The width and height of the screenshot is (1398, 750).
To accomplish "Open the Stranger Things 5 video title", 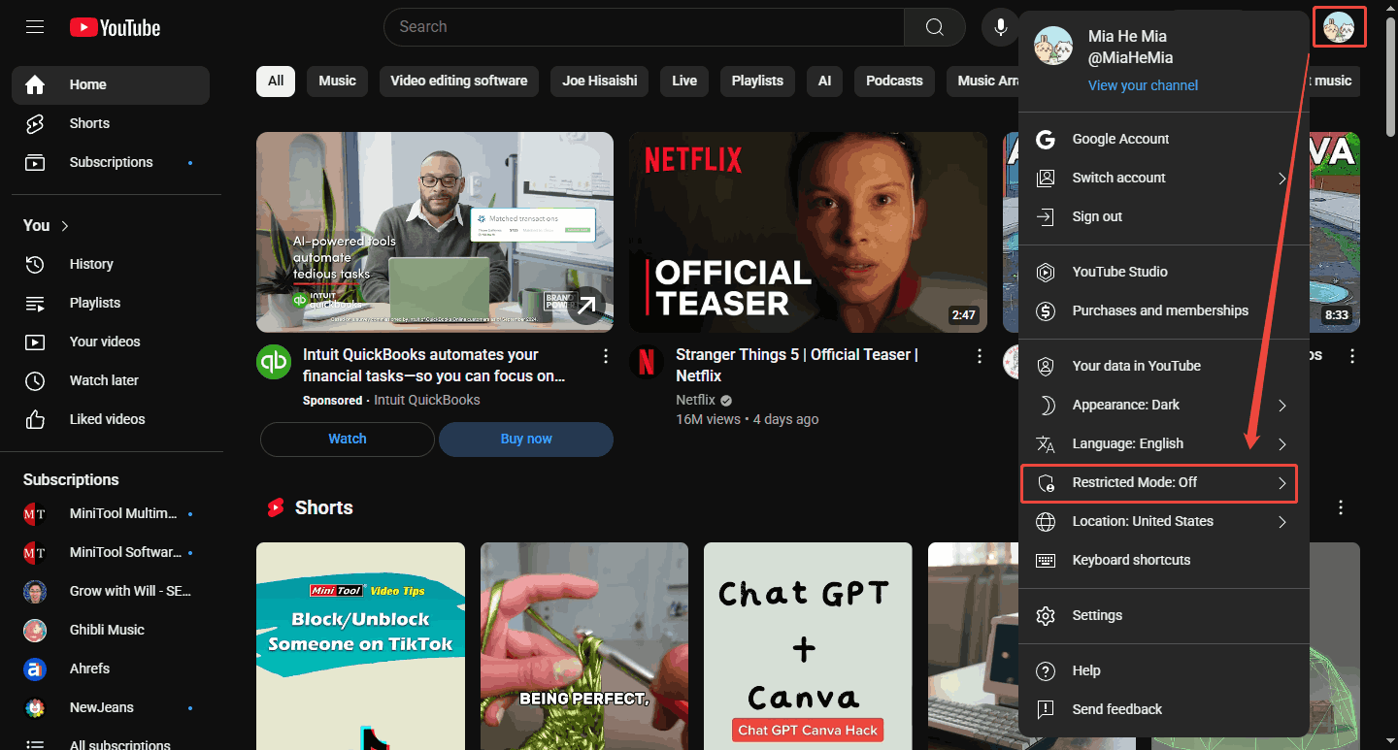I will pyautogui.click(x=797, y=366).
